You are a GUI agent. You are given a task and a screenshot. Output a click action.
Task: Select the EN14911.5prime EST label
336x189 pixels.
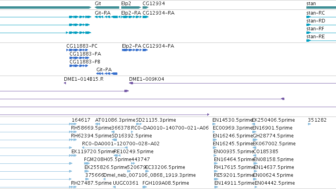pos(235,183)
